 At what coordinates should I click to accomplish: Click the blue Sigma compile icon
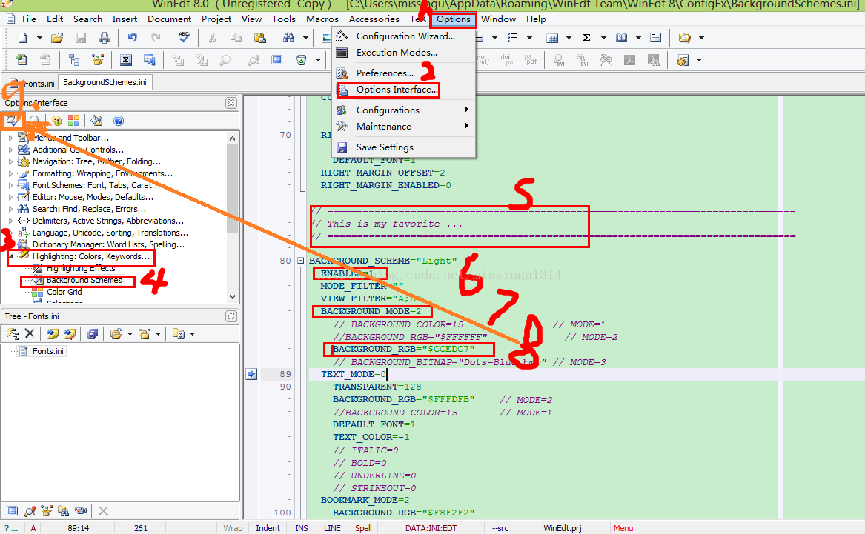coord(126,60)
